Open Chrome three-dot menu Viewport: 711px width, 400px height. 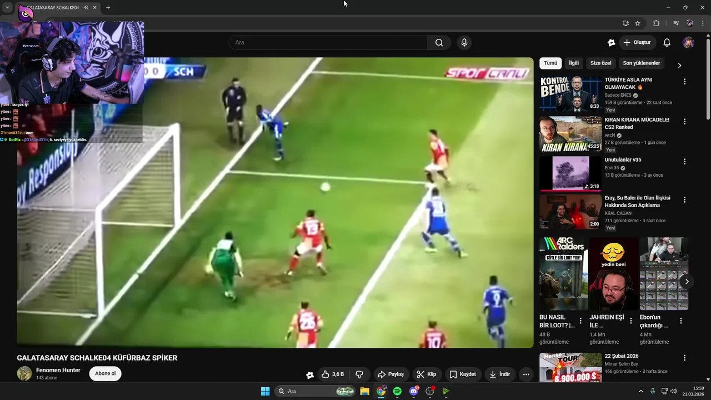tap(703, 23)
